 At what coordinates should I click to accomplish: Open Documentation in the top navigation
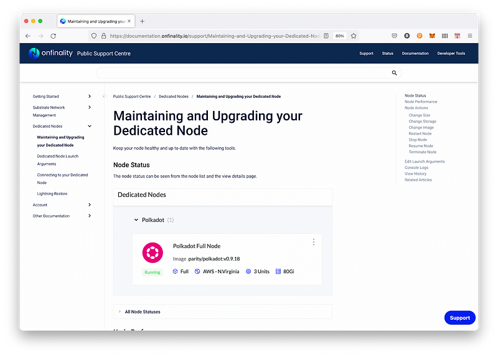coord(415,54)
